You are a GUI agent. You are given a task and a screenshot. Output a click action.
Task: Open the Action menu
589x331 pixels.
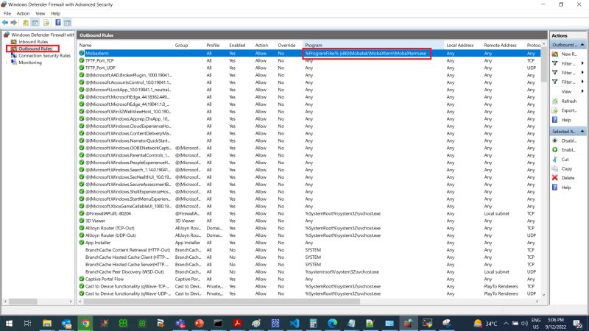(23, 13)
